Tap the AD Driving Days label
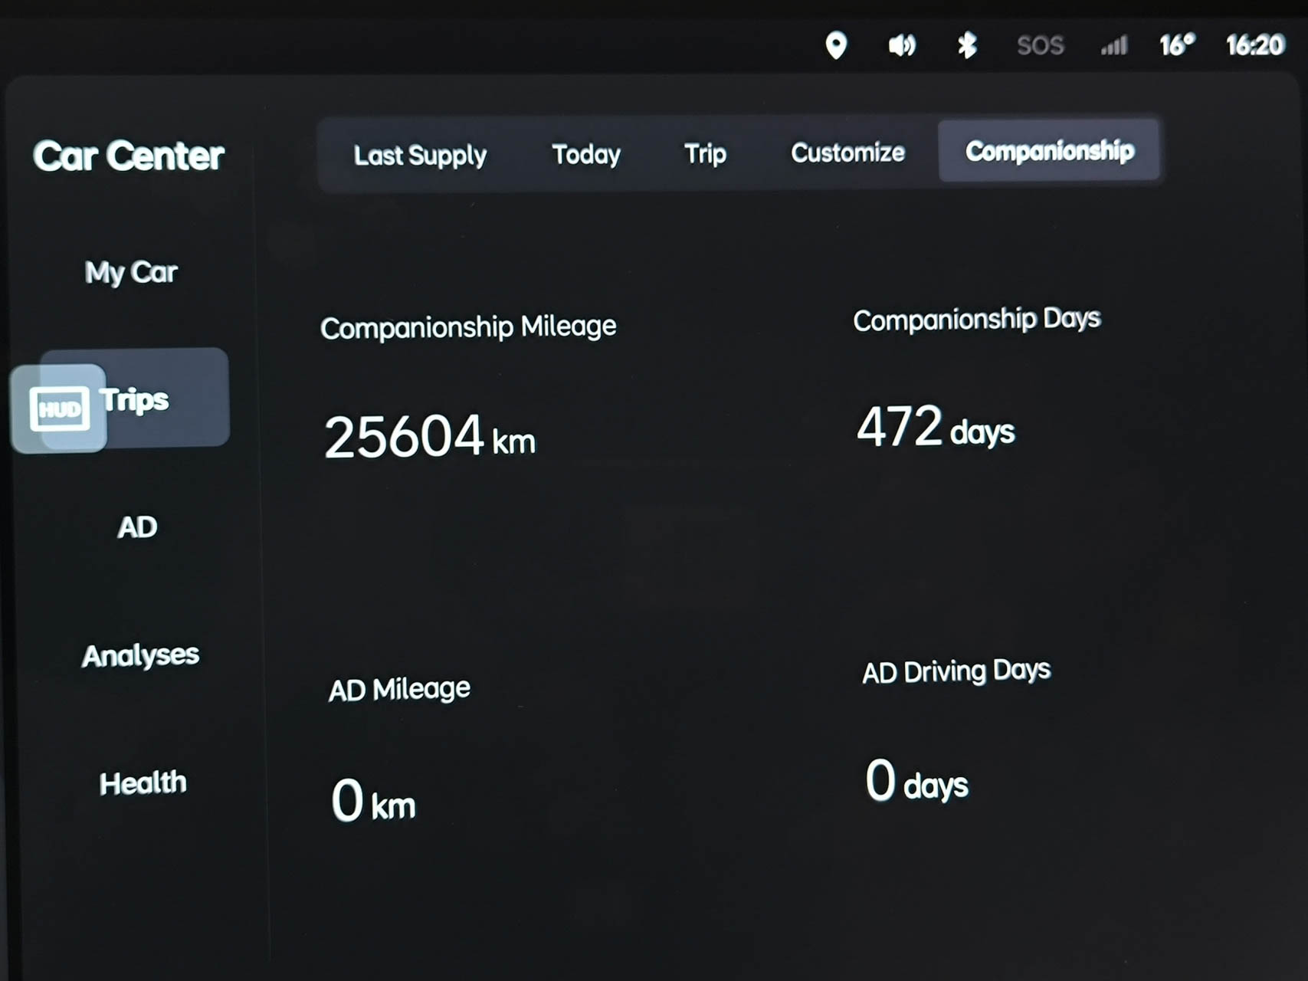Screen dimensions: 1308x981 [956, 671]
